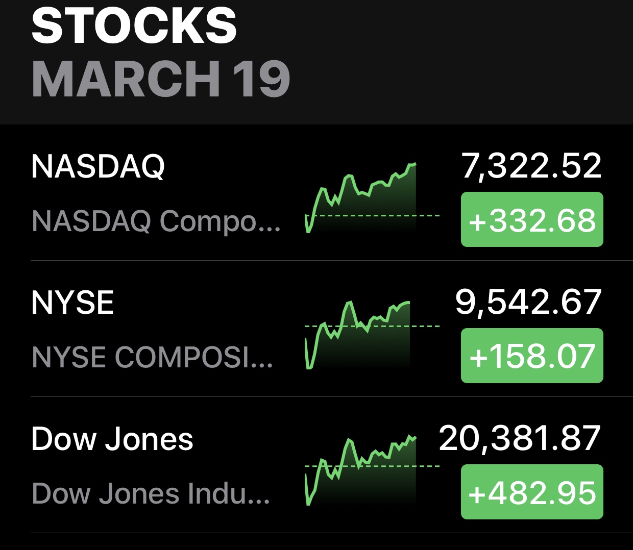Tap the NASDAQ price 7,322.52
Image resolution: width=633 pixels, height=550 pixels.
pyautogui.click(x=531, y=166)
